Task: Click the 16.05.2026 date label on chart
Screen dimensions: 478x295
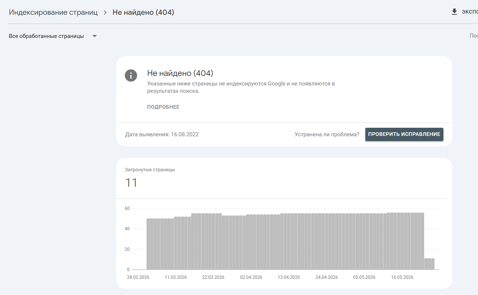Action: point(402,277)
